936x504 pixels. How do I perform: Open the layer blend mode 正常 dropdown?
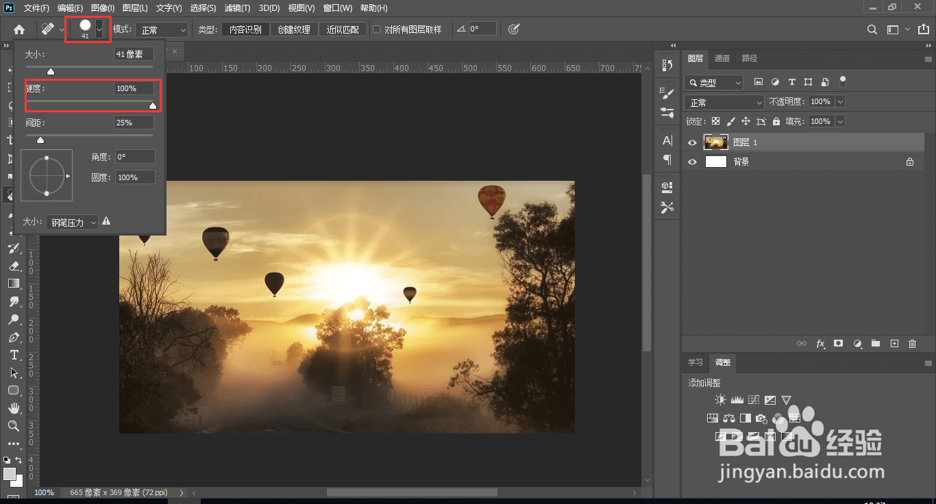click(724, 102)
